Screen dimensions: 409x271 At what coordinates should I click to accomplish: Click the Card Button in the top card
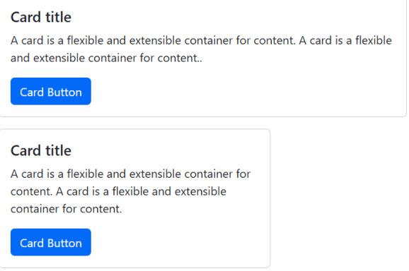coord(51,91)
